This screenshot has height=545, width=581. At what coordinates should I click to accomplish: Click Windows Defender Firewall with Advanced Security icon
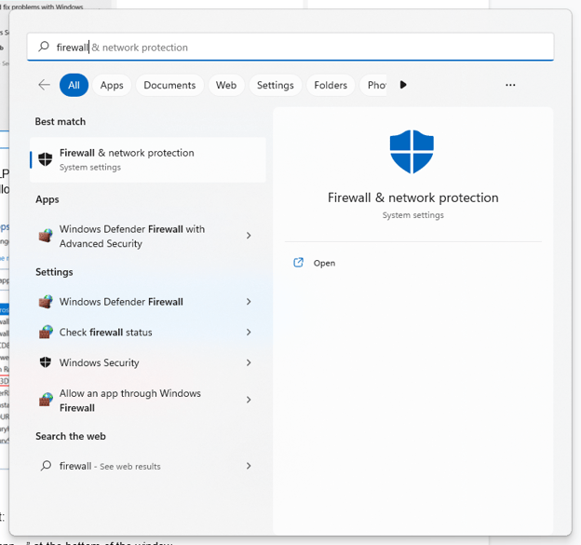(46, 236)
